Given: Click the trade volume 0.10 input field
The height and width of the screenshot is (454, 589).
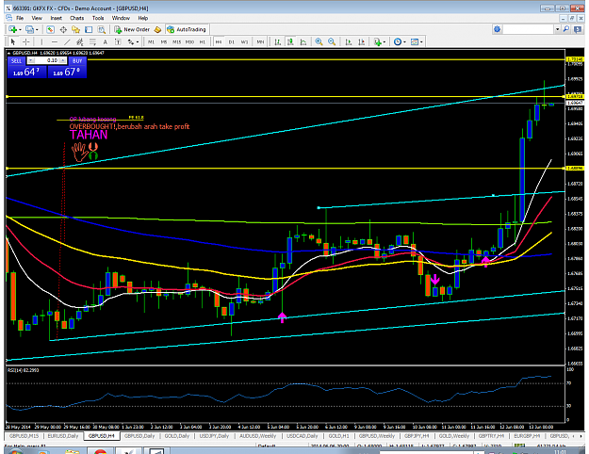Looking at the screenshot, I should (47, 60).
